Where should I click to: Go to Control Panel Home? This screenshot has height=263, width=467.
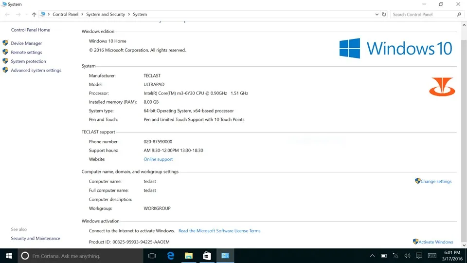click(30, 30)
